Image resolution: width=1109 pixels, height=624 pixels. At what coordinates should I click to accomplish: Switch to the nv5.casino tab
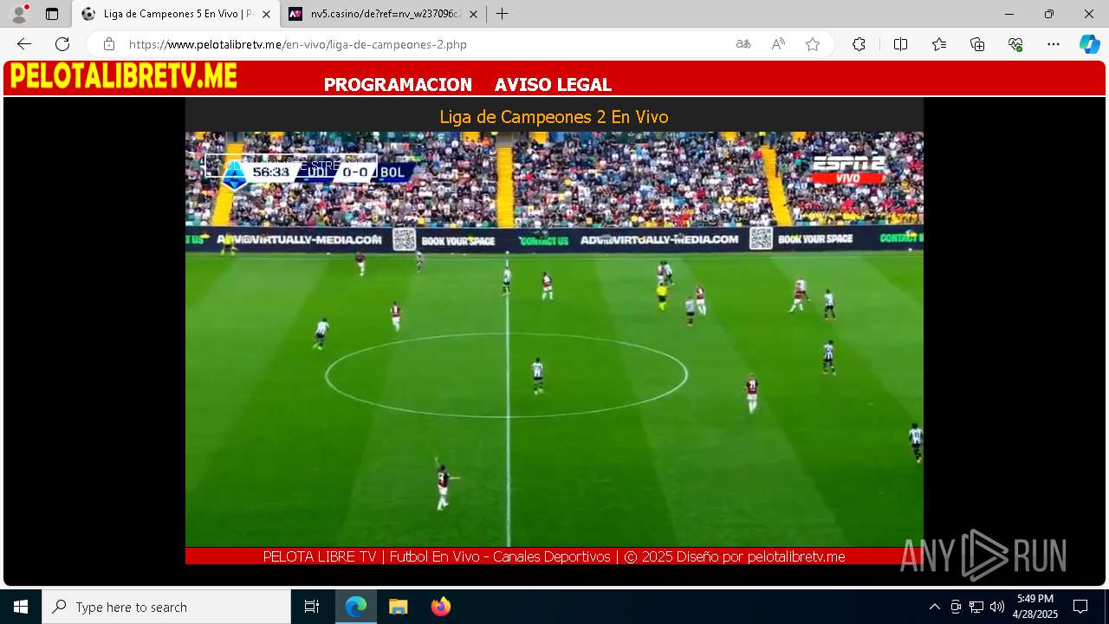pyautogui.click(x=384, y=14)
